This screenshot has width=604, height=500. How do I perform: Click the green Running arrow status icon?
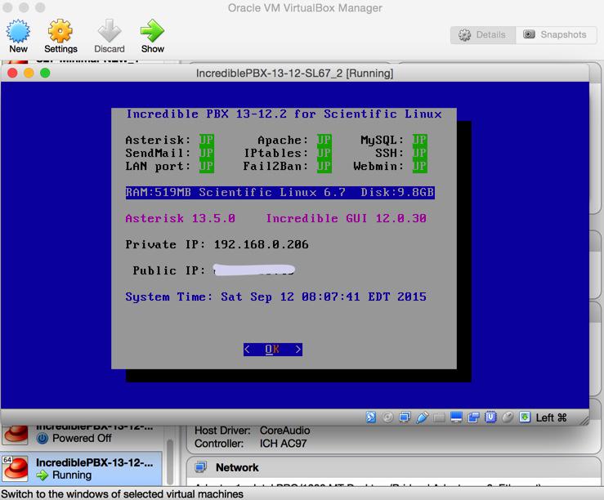pos(43,475)
